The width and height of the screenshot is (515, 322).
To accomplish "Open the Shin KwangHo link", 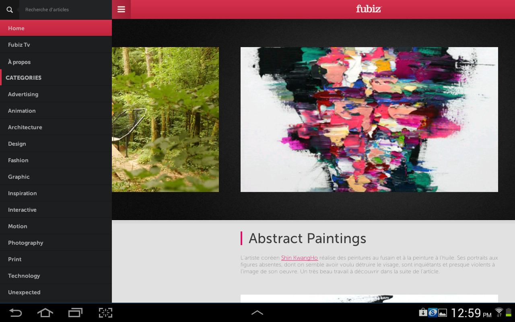I will point(299,258).
